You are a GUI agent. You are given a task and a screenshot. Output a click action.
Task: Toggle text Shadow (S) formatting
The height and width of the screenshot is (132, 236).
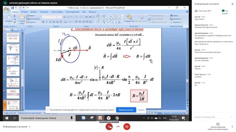(x=58, y=22)
